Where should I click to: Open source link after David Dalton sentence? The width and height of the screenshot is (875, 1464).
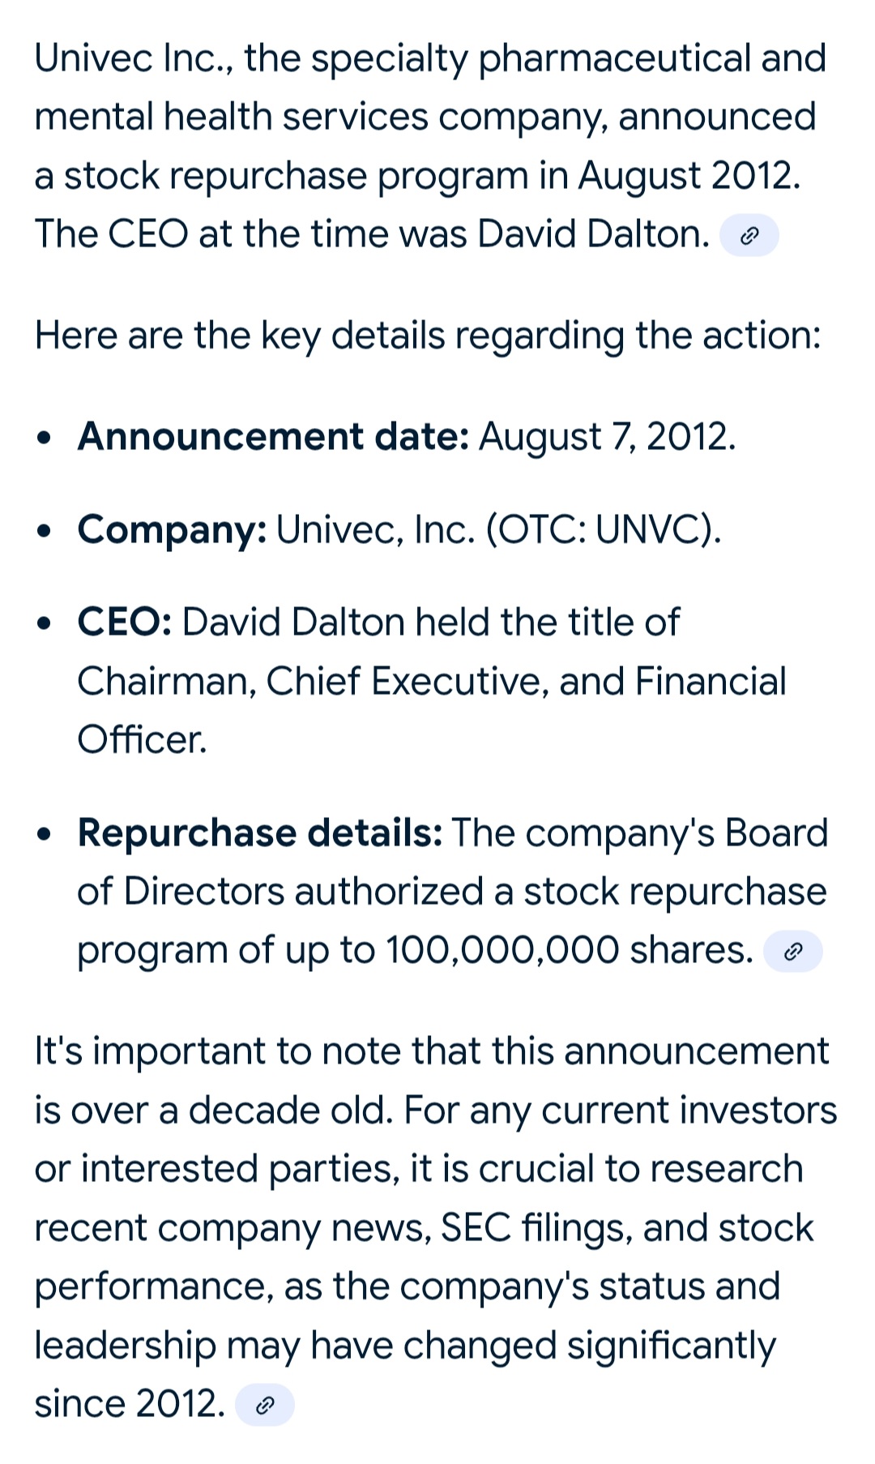[x=749, y=236]
